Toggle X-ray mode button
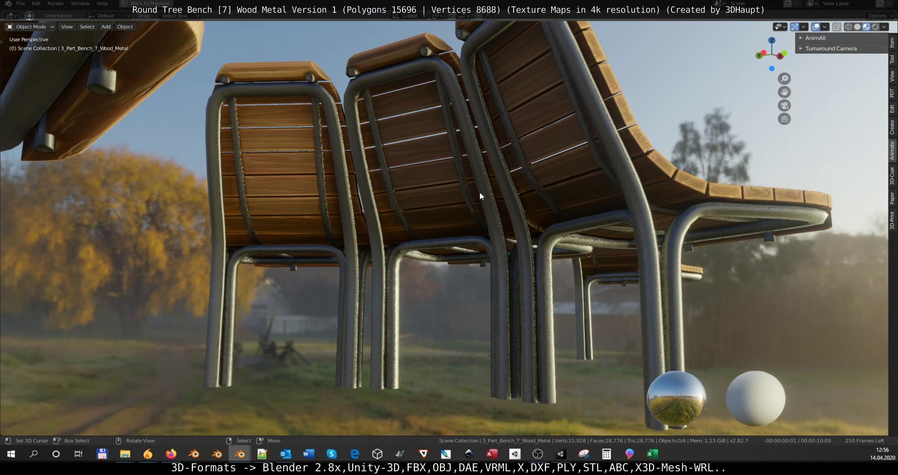898x475 pixels. coord(836,27)
